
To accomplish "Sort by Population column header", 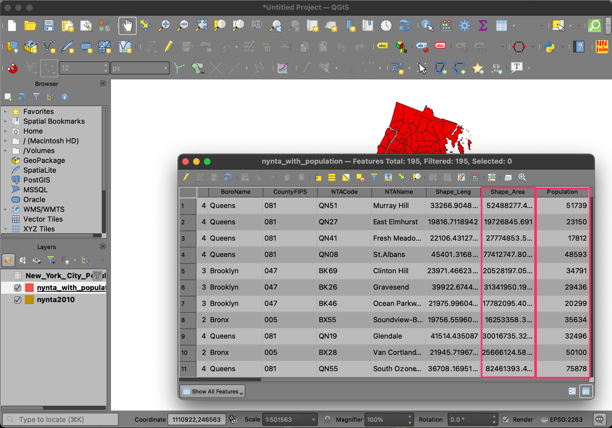I will [562, 192].
